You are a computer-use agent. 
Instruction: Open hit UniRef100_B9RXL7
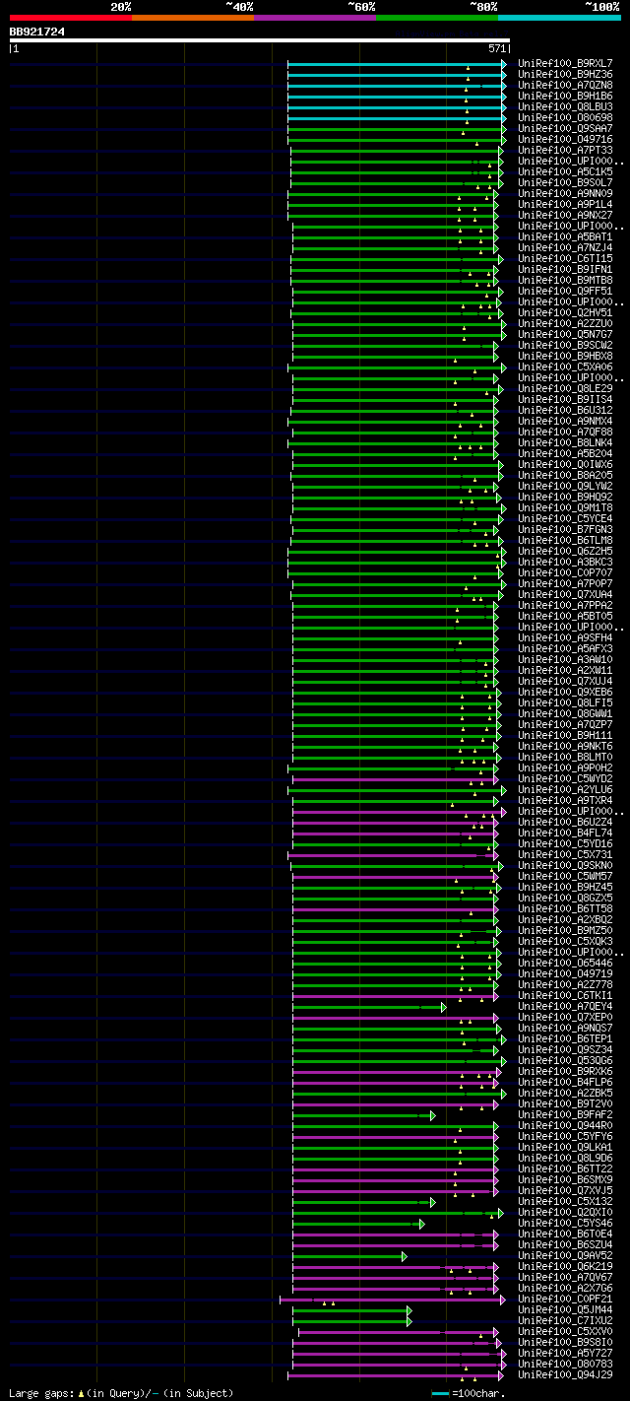point(565,63)
